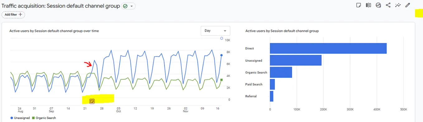423x122 pixels.
Task: Share this report
Action: click(x=388, y=5)
